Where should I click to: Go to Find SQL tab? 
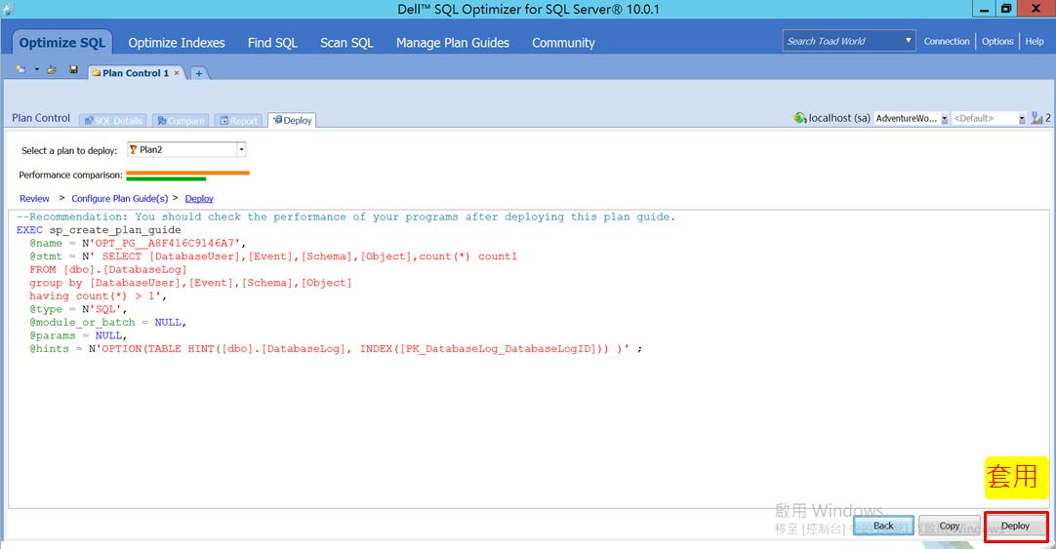point(272,42)
